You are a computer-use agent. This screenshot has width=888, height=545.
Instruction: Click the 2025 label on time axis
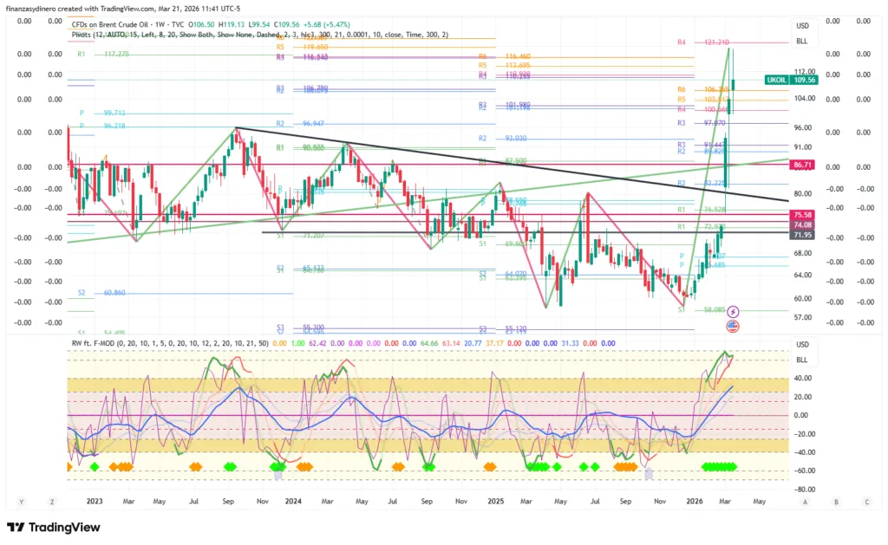pyautogui.click(x=495, y=501)
